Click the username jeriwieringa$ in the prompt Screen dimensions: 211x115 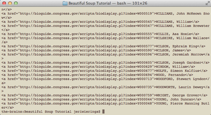[x=87, y=112]
